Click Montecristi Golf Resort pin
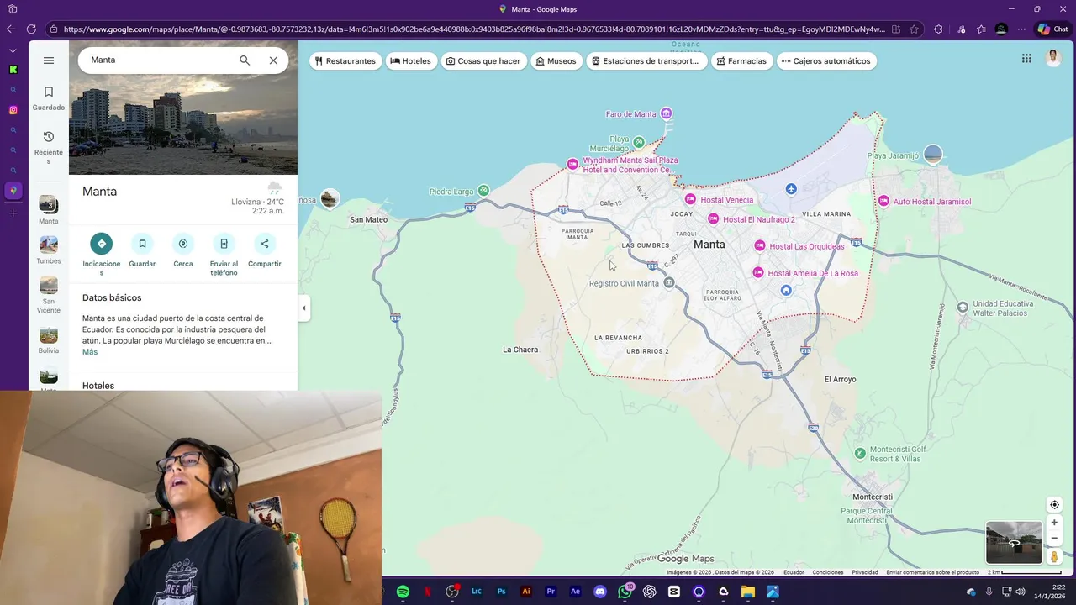The height and width of the screenshot is (605, 1076). [x=860, y=454]
